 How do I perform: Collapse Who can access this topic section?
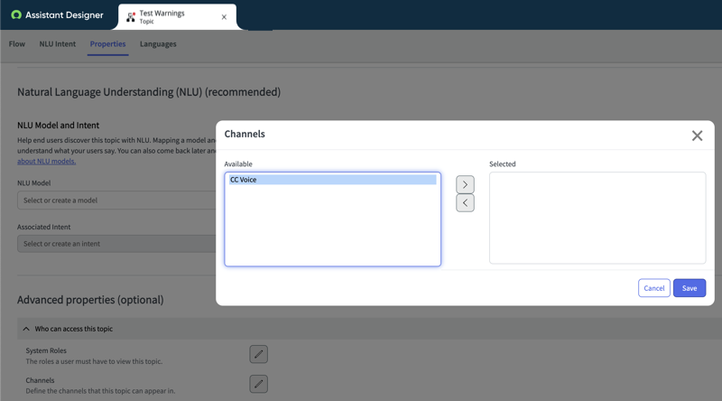[x=26, y=329]
